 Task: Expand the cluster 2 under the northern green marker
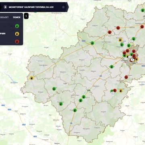click(132, 41)
